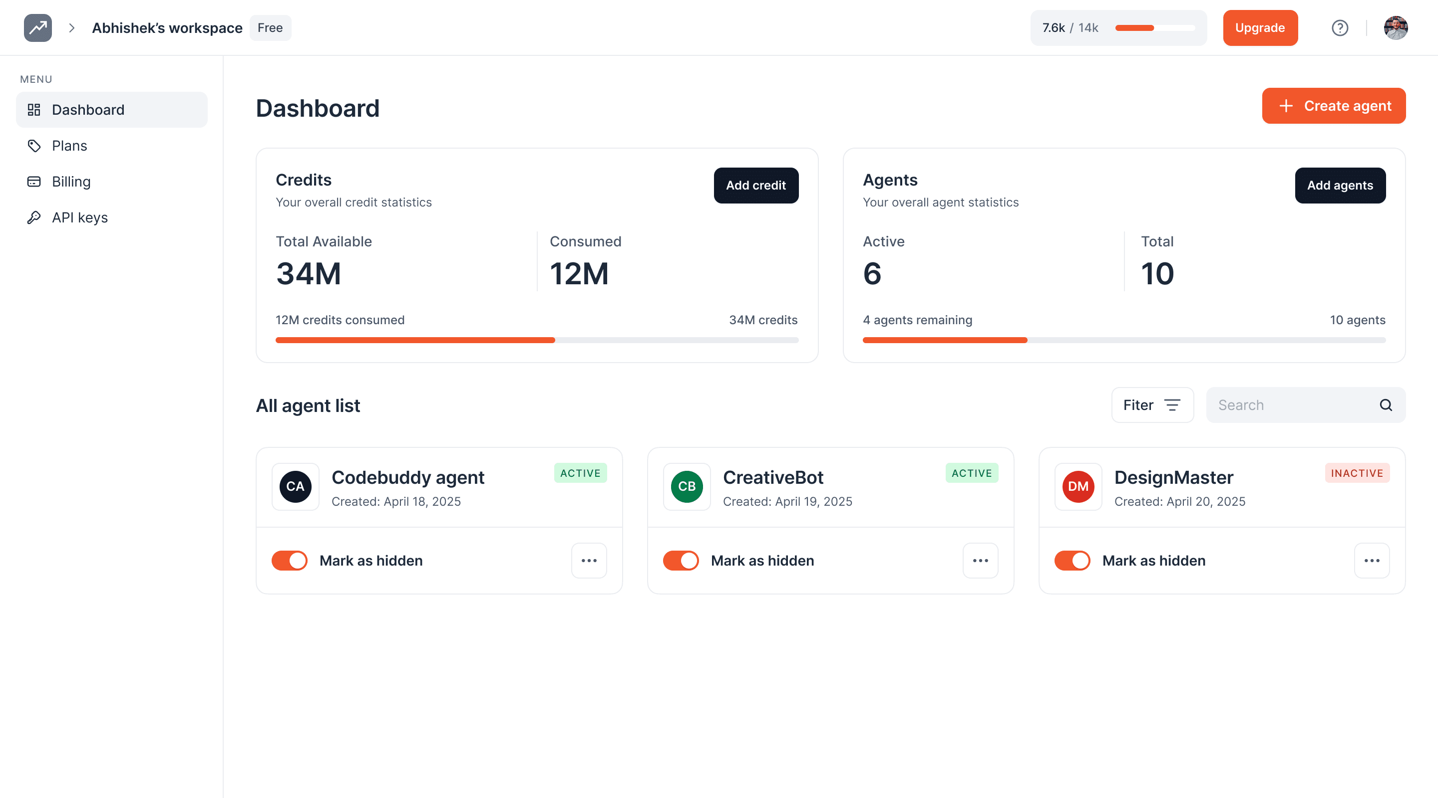The height and width of the screenshot is (798, 1438).
Task: Click the CA avatar of Codebuddy agent
Action: (x=295, y=486)
